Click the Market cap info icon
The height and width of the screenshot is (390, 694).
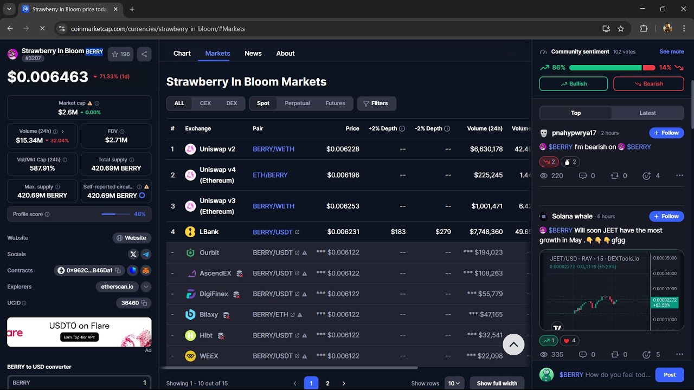click(97, 103)
